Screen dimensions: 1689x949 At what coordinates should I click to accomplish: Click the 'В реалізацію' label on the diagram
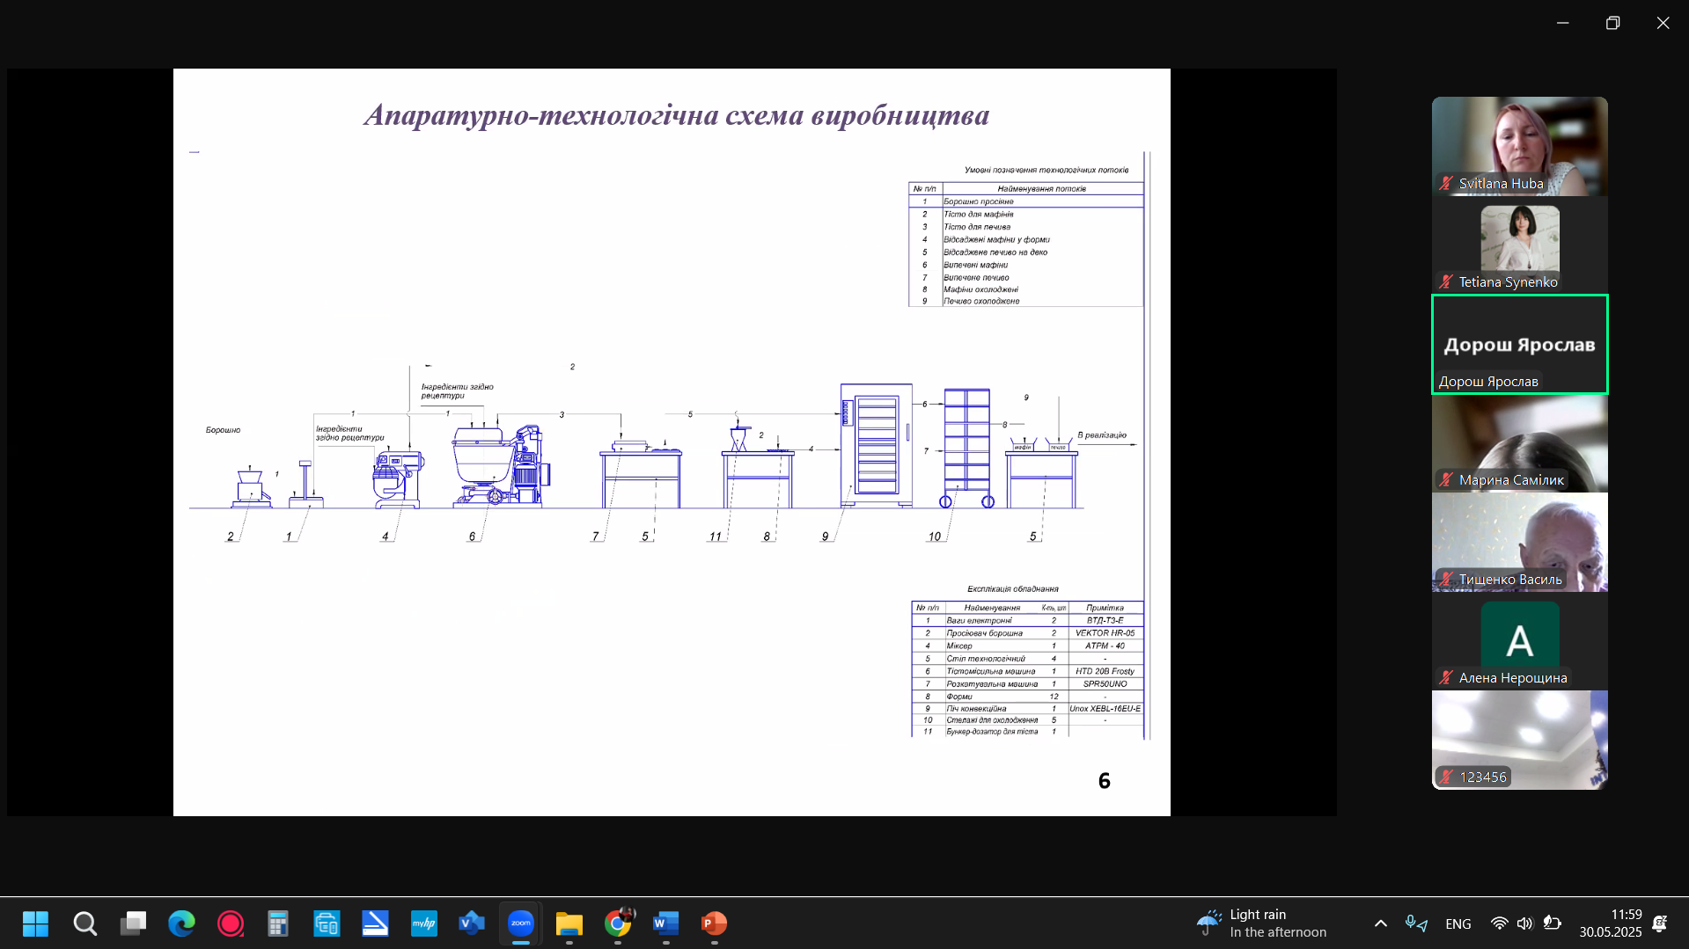[x=1102, y=434]
